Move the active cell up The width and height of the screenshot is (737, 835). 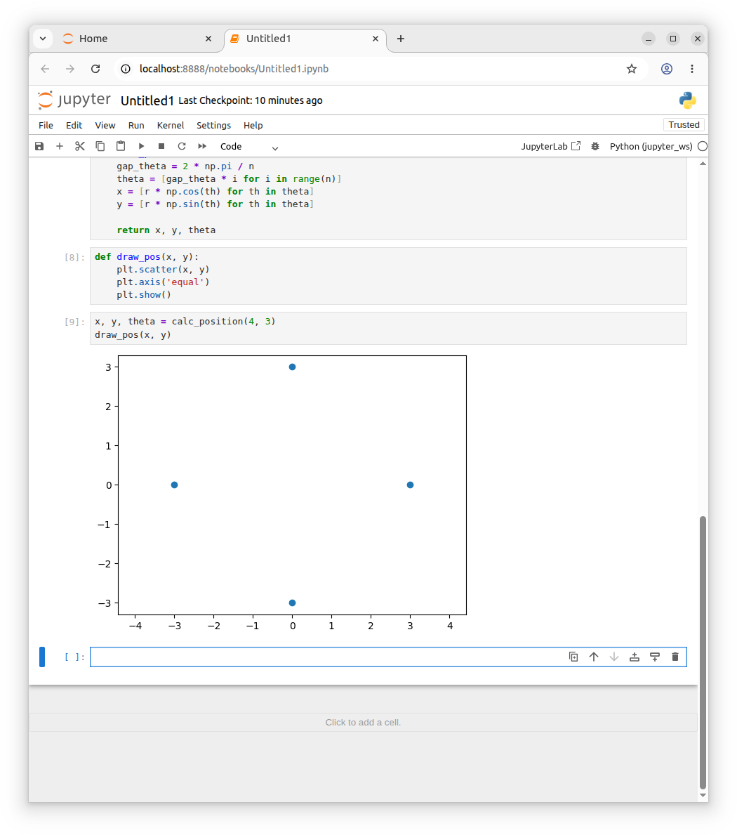point(594,657)
